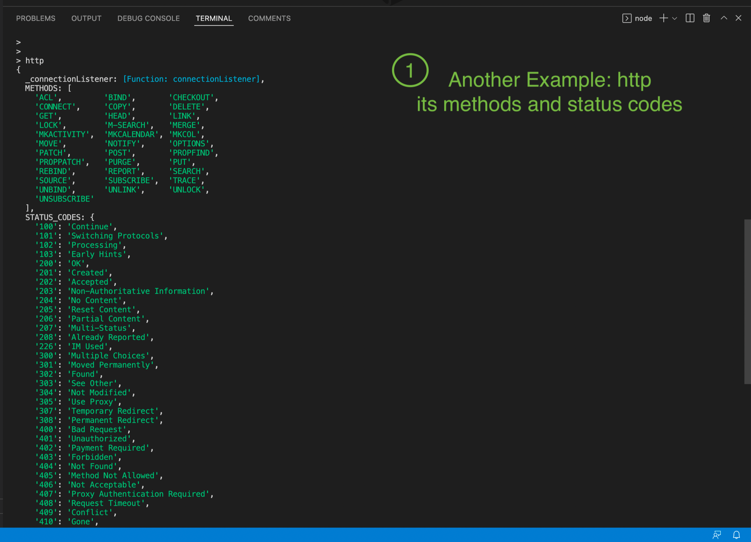Viewport: 751px width, 542px height.
Task: Click the 'Request Timeout' status line
Action: [x=92, y=503]
